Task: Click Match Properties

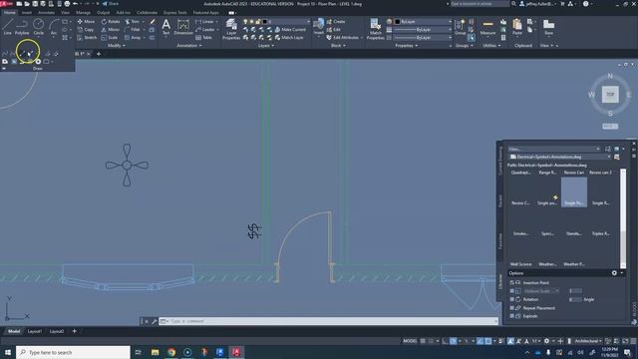Action: point(375,29)
